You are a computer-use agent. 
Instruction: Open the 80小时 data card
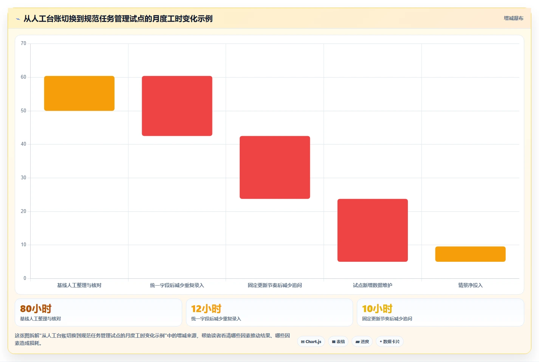click(x=98, y=312)
